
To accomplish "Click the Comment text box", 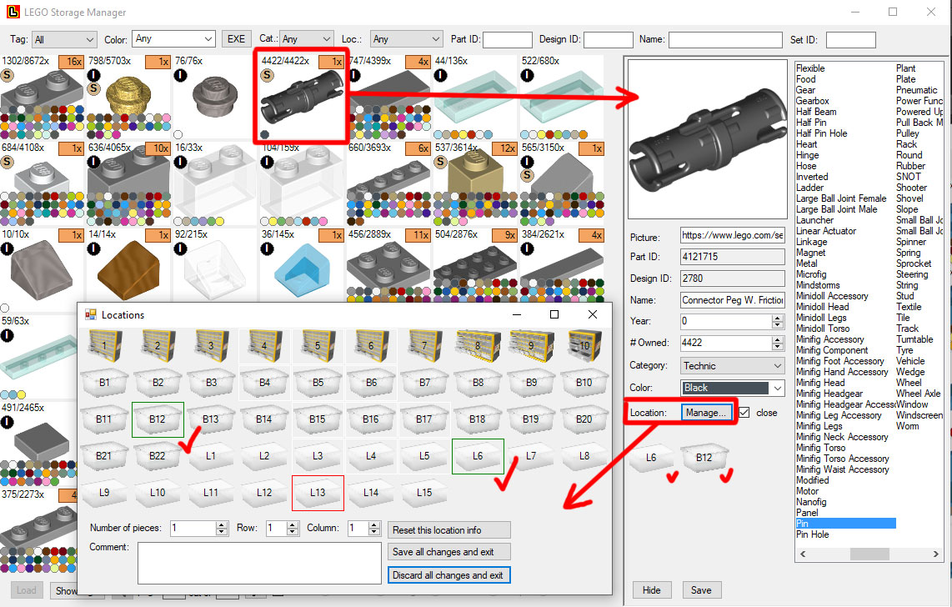I will (259, 563).
